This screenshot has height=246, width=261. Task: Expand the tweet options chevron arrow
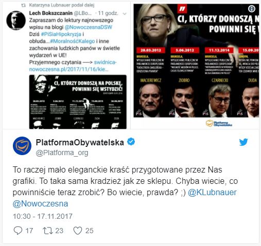point(125,14)
